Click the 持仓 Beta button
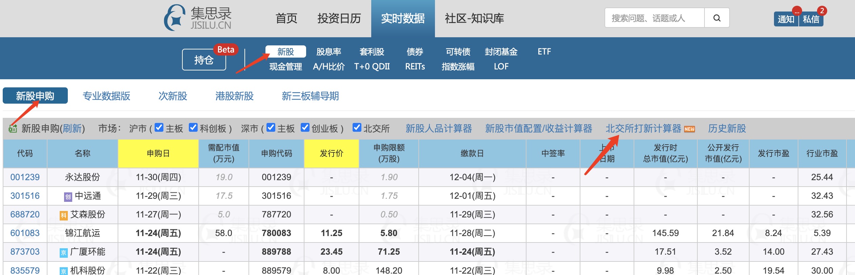The image size is (855, 275). [204, 60]
